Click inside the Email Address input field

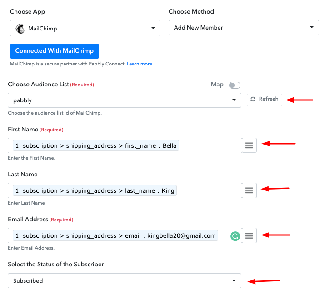point(125,235)
